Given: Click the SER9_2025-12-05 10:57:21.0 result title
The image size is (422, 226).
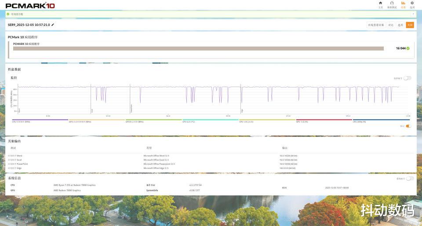Looking at the screenshot, I should click(x=29, y=25).
